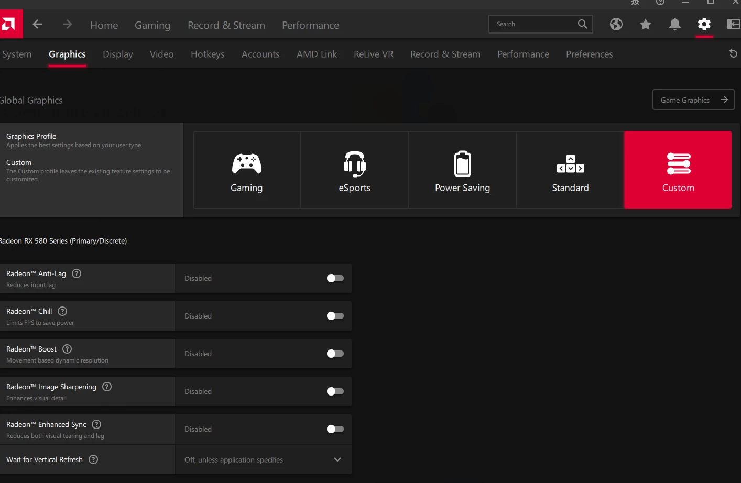Click the search magnifier icon
This screenshot has width=741, height=483.
pyautogui.click(x=582, y=24)
